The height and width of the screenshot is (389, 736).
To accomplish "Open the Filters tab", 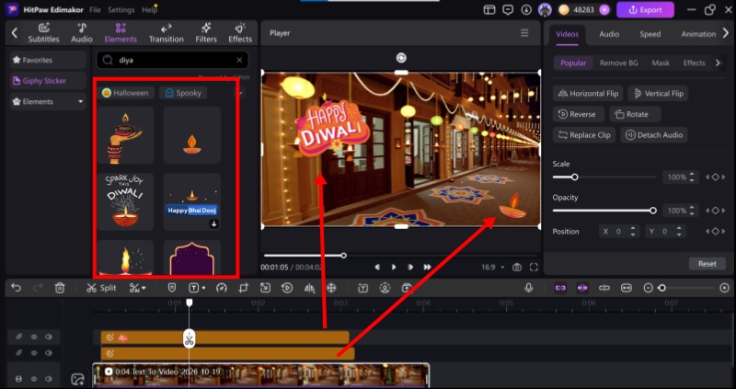I will pyautogui.click(x=206, y=33).
